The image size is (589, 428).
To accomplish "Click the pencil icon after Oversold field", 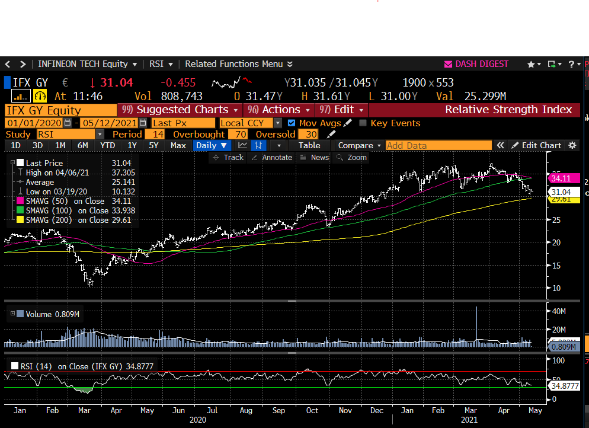I will [331, 134].
